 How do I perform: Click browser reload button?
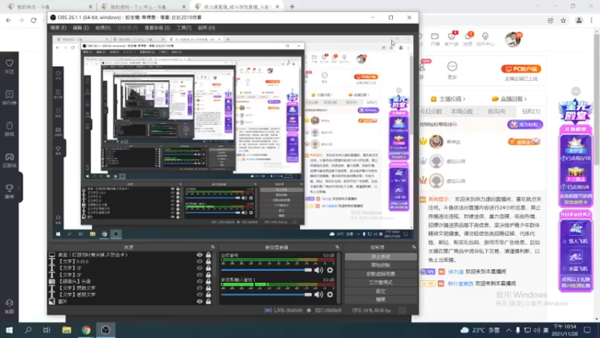(x=34, y=20)
